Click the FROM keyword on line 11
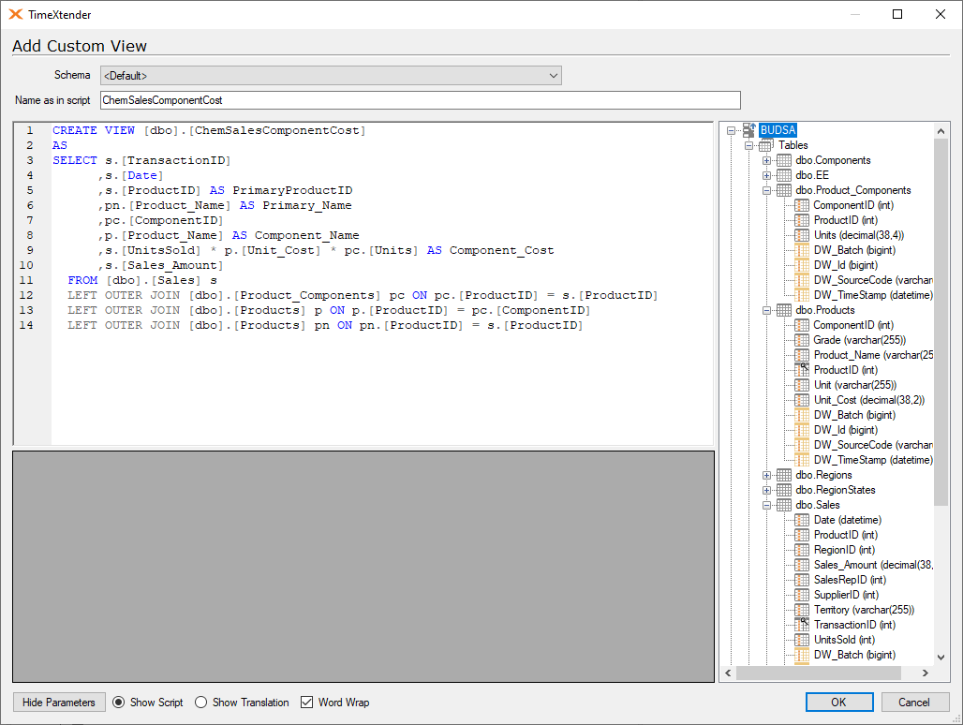The width and height of the screenshot is (963, 725). [x=82, y=280]
